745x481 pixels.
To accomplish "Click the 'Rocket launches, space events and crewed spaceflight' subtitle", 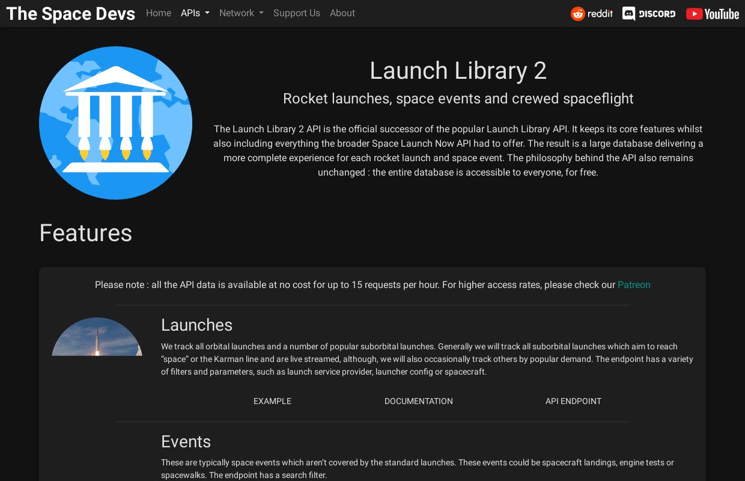I will tap(458, 99).
